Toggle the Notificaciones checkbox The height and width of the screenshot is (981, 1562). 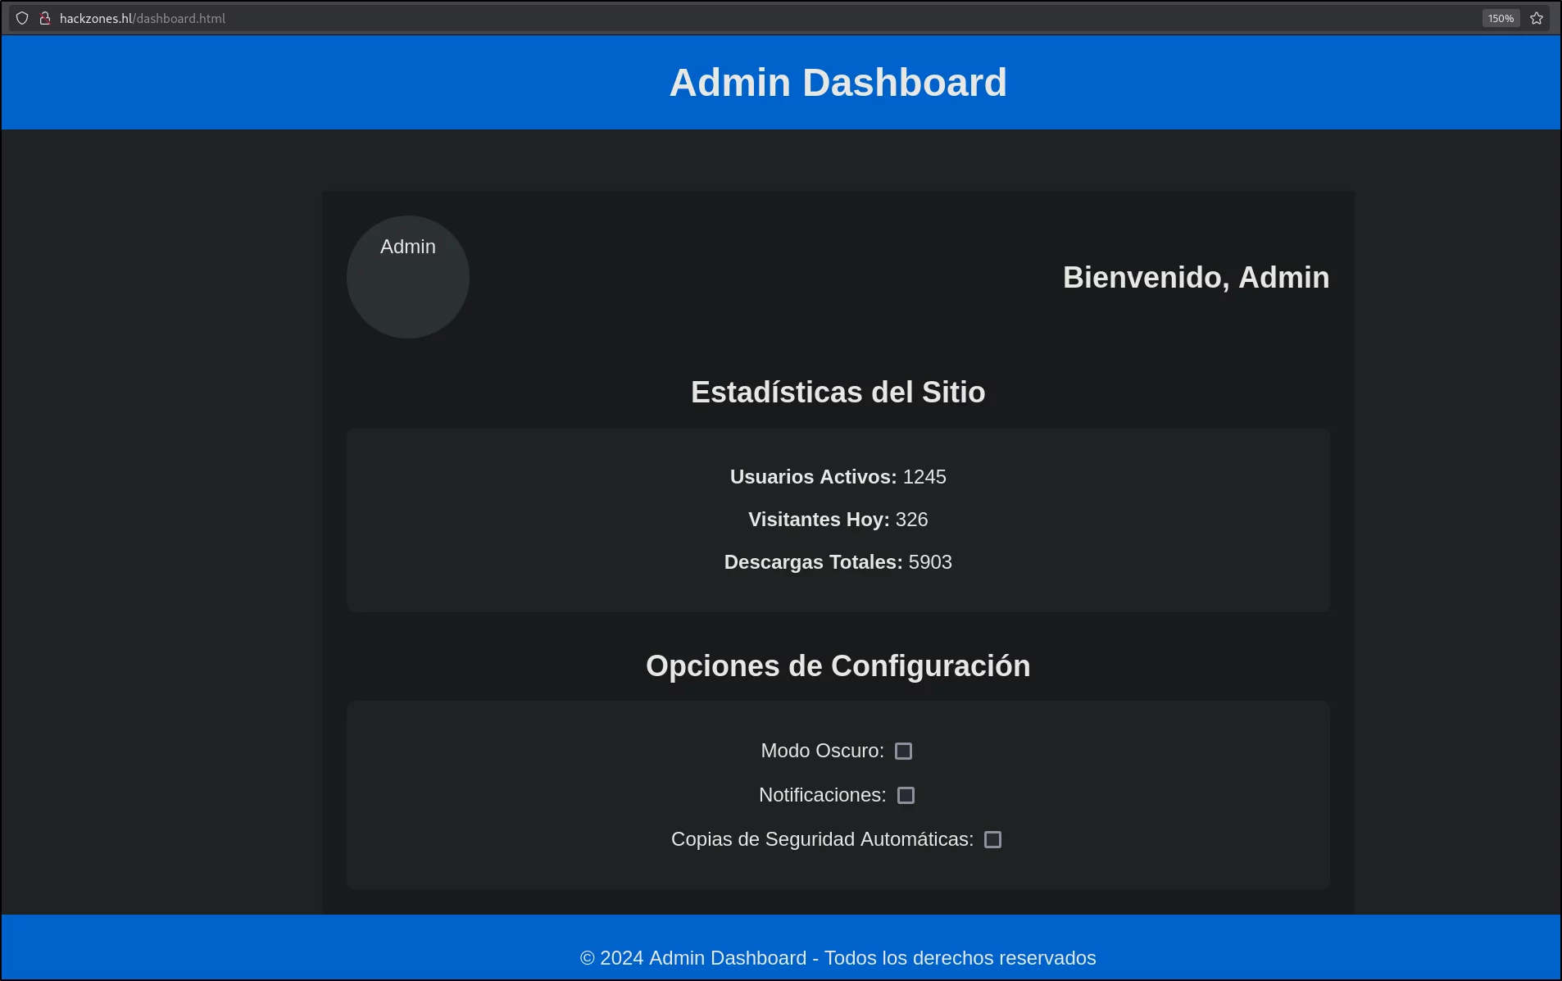pos(906,795)
